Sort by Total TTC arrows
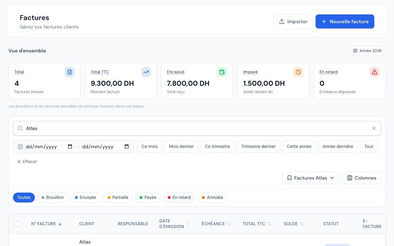 click(269, 224)
